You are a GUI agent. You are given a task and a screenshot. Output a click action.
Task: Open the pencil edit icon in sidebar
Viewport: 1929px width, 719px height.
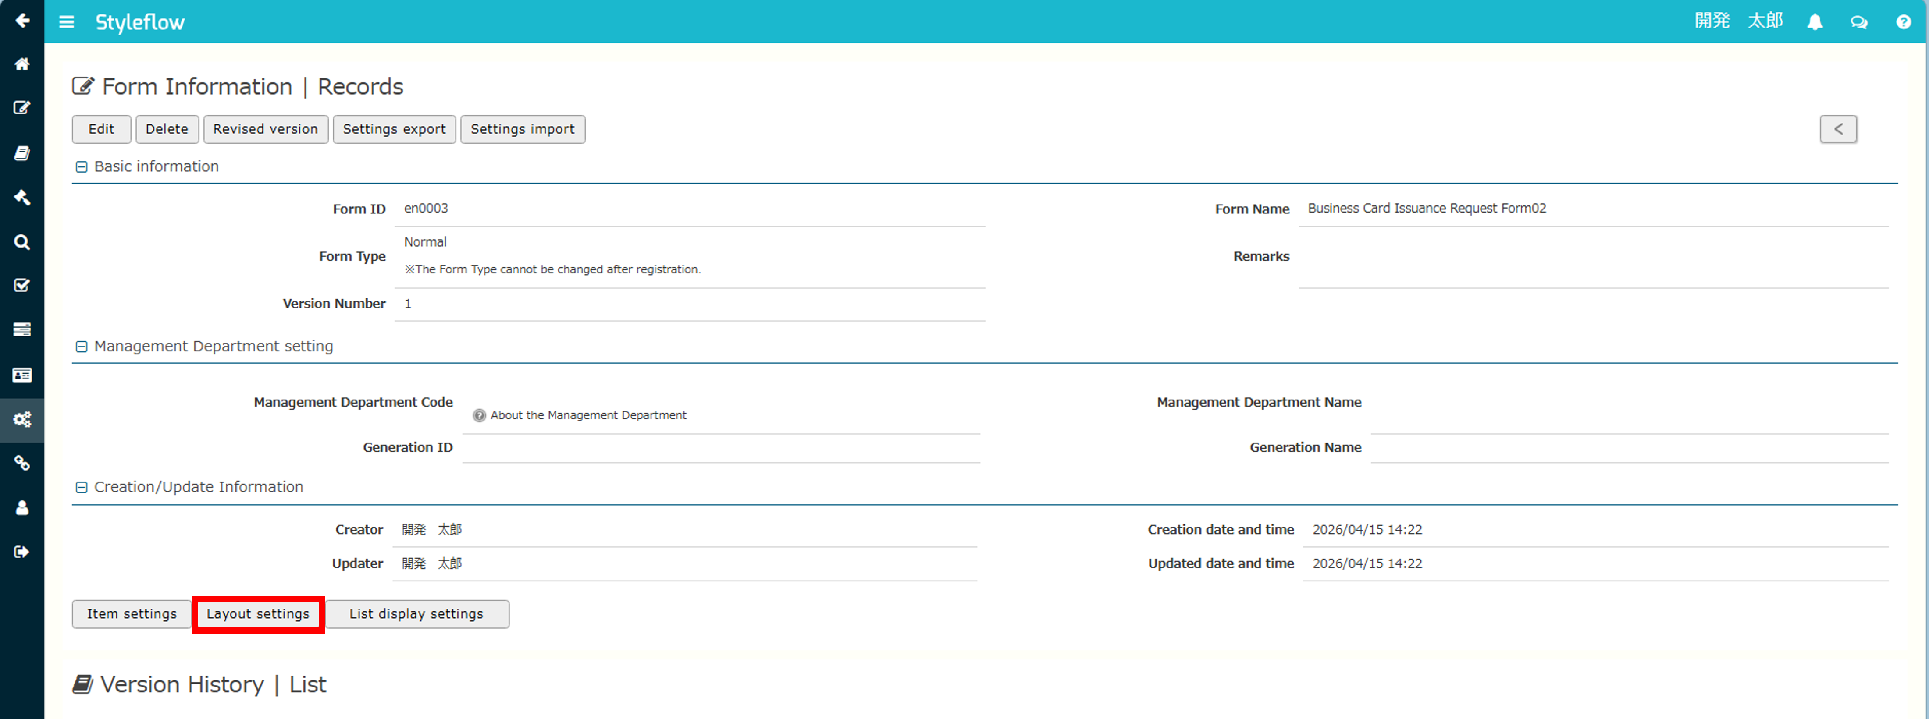[x=22, y=108]
